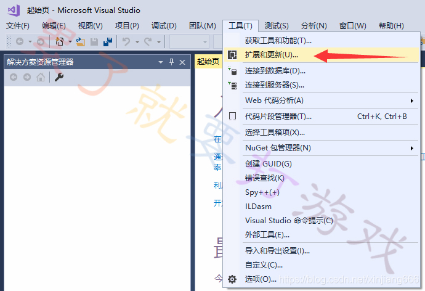Choose 创建 GUID(G) menu entry
The image size is (425, 291).
click(322, 164)
